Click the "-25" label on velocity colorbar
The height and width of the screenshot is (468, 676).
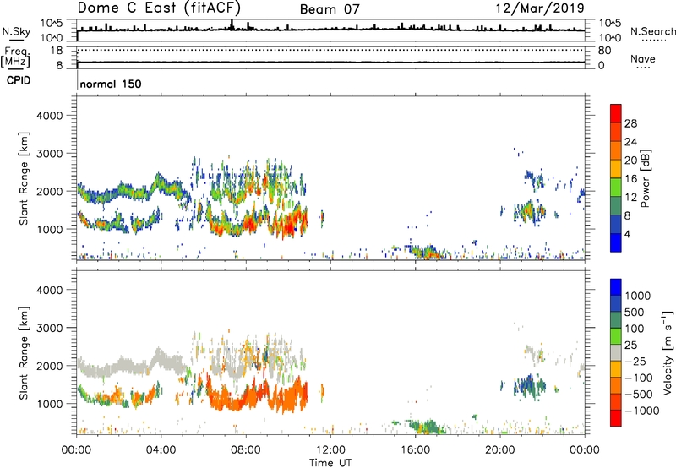click(x=636, y=362)
